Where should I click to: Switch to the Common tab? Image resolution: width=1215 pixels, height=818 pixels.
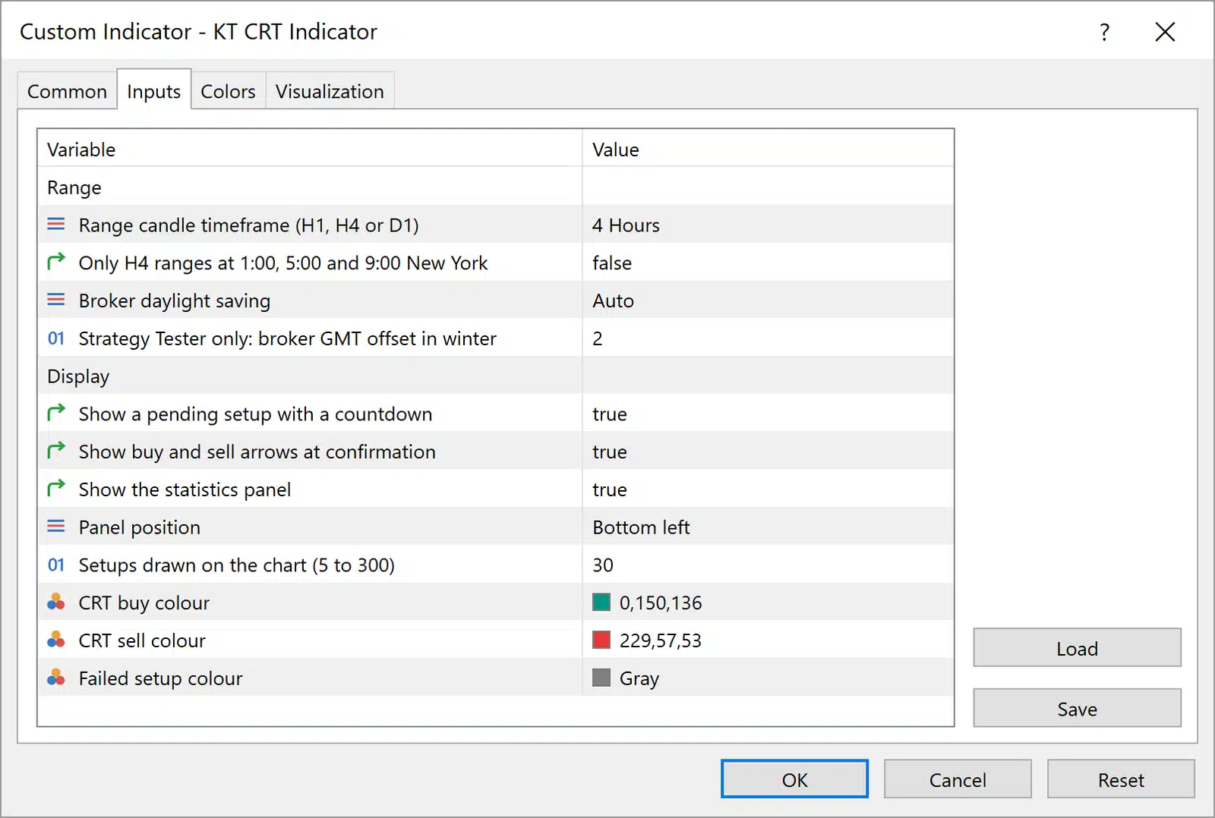(x=67, y=91)
